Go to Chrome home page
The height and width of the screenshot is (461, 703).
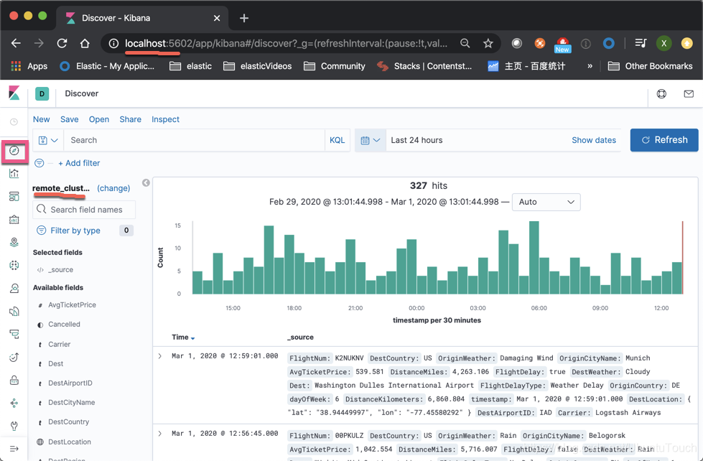pos(85,43)
